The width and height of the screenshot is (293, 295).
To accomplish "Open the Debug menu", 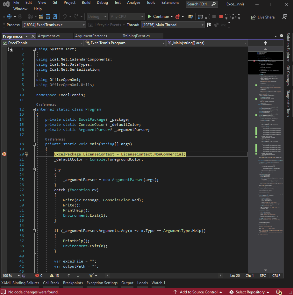I will [x=102, y=3].
